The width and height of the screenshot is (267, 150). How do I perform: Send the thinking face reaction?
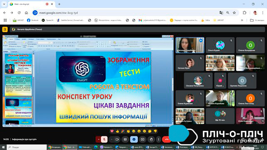pyautogui.click(x=150, y=131)
